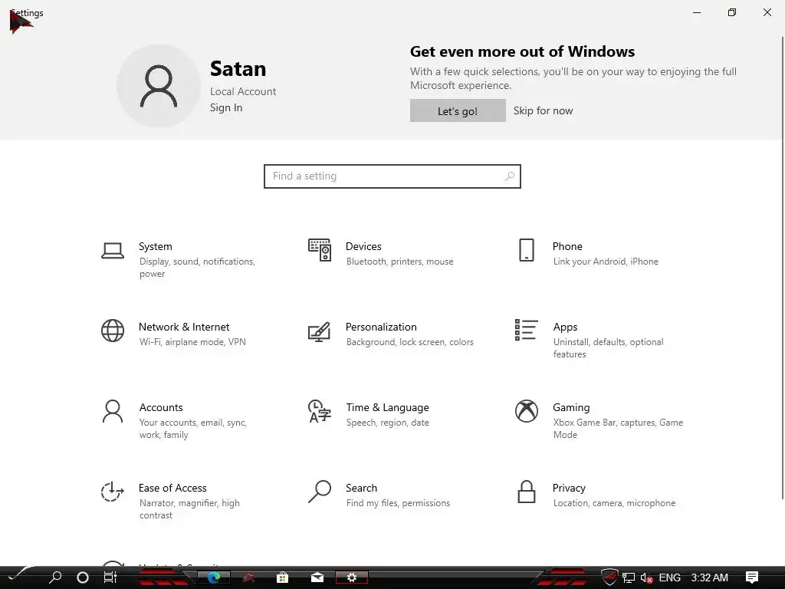
Task: Open taskbar search magnifier
Action: tap(55, 577)
